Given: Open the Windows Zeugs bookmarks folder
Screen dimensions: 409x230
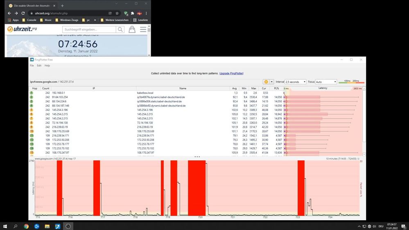Looking at the screenshot, I should pos(67,20).
